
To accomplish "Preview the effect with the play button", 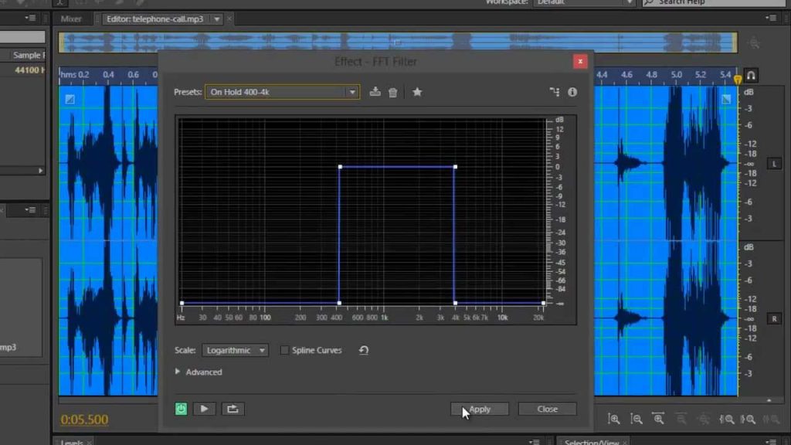I will (x=204, y=409).
